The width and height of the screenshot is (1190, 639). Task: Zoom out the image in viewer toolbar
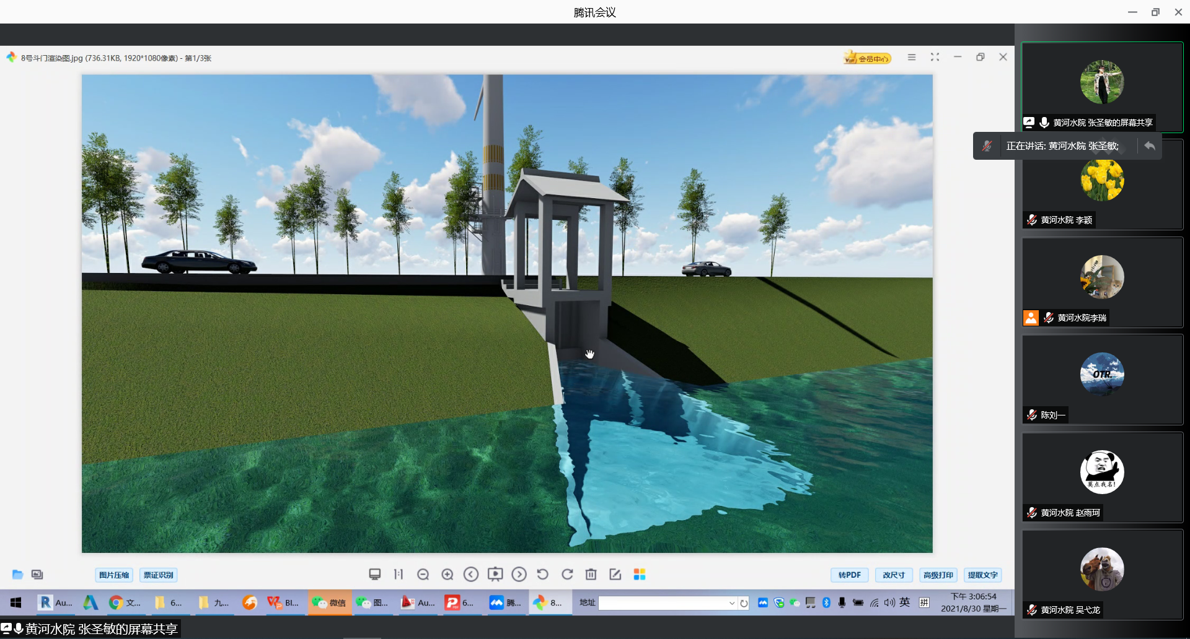[423, 575]
